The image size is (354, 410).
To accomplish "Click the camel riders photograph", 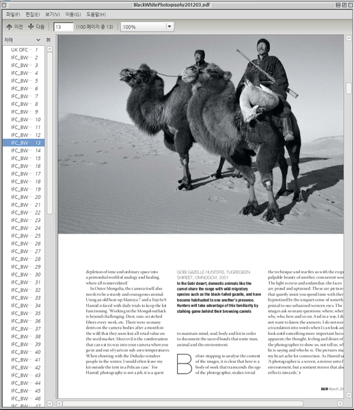I will pyautogui.click(x=200, y=134).
